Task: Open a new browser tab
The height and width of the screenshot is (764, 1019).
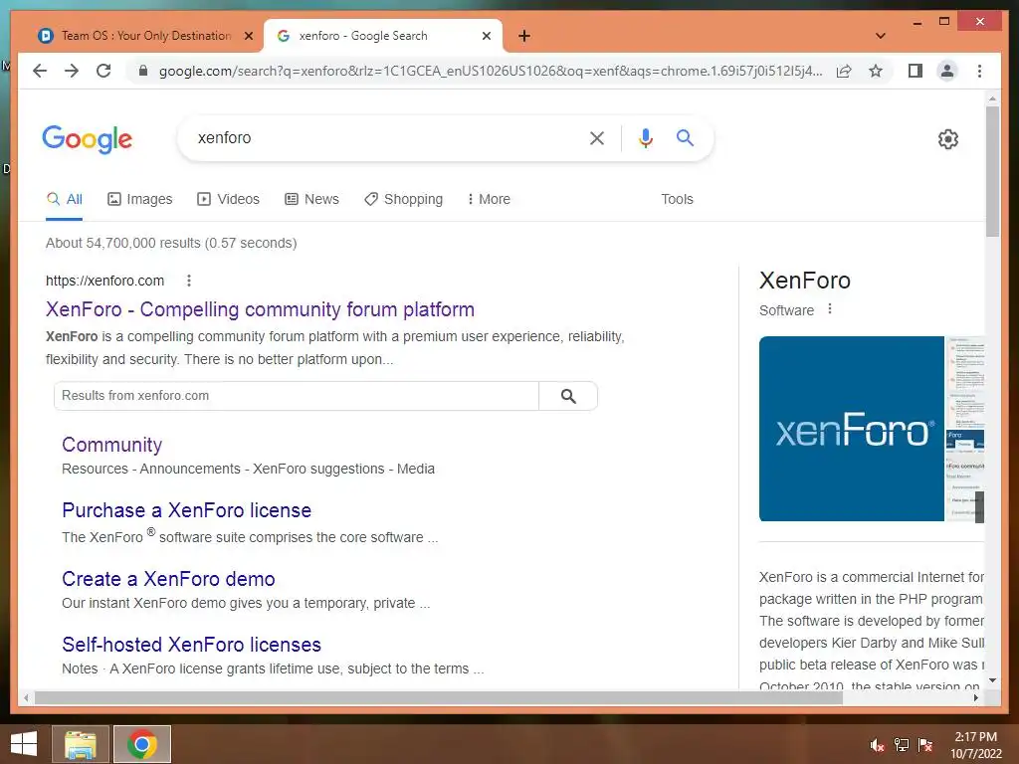Action: 524,36
